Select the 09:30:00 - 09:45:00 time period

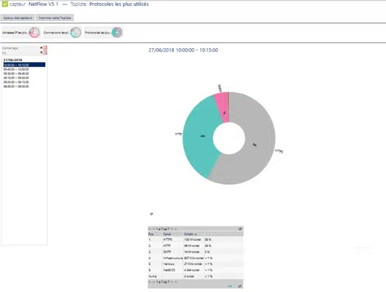coord(16,74)
